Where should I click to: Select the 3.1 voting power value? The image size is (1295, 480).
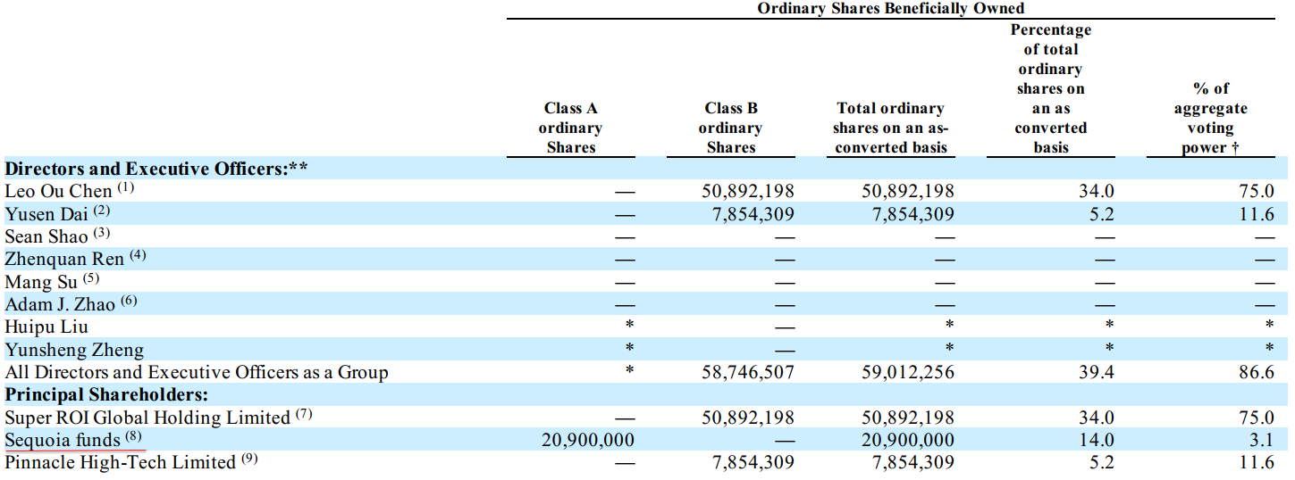click(1261, 440)
